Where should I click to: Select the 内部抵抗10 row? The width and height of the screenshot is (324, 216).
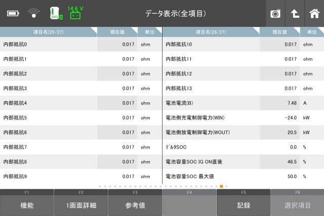pyautogui.click(x=243, y=44)
